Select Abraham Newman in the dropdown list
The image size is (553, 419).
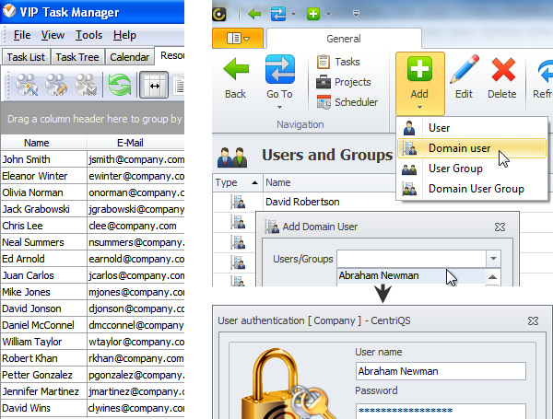click(378, 275)
